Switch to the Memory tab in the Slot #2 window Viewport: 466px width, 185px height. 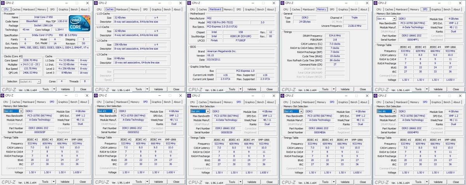click(x=41, y=102)
